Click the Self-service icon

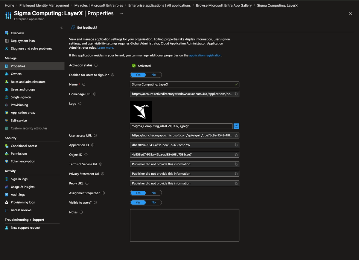[7, 120]
